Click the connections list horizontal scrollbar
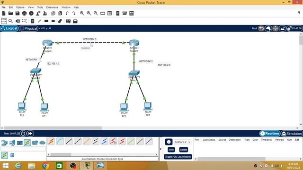Screen dimensions: 303x170 [61, 154]
